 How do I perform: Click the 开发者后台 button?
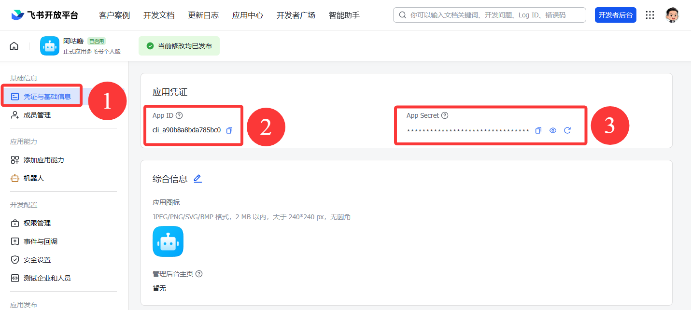(x=615, y=15)
